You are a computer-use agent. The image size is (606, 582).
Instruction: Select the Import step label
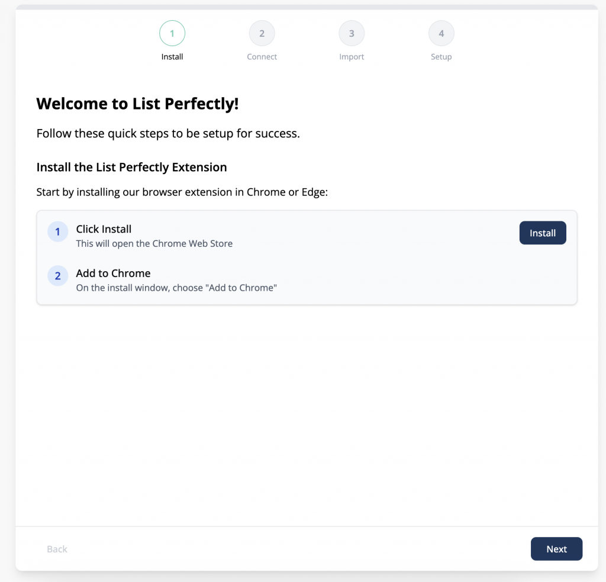352,57
